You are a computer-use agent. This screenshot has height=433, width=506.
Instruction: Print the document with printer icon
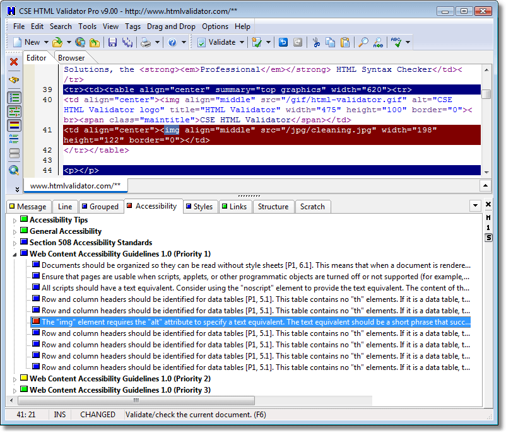click(x=146, y=42)
